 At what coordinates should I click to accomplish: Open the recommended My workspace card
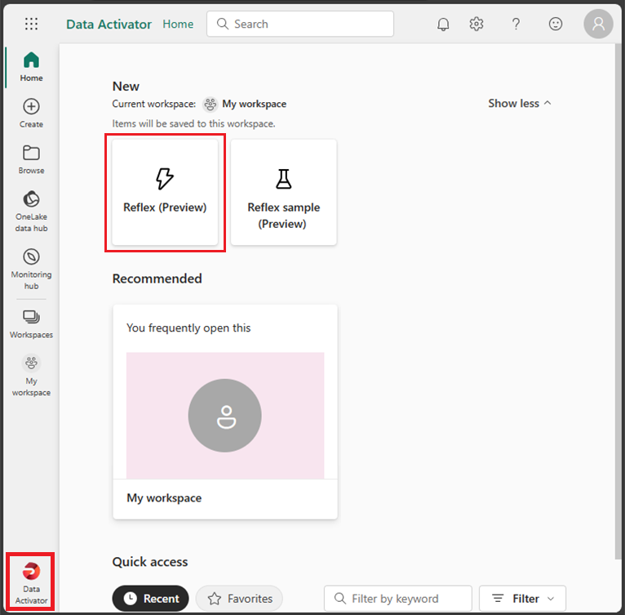[225, 412]
